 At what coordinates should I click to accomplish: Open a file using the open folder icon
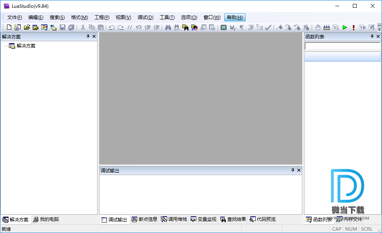tap(27, 27)
